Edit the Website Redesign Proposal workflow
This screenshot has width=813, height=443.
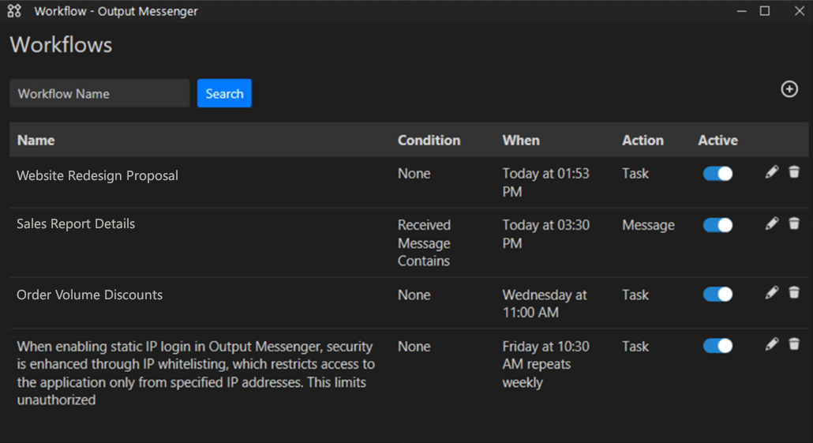tap(771, 171)
